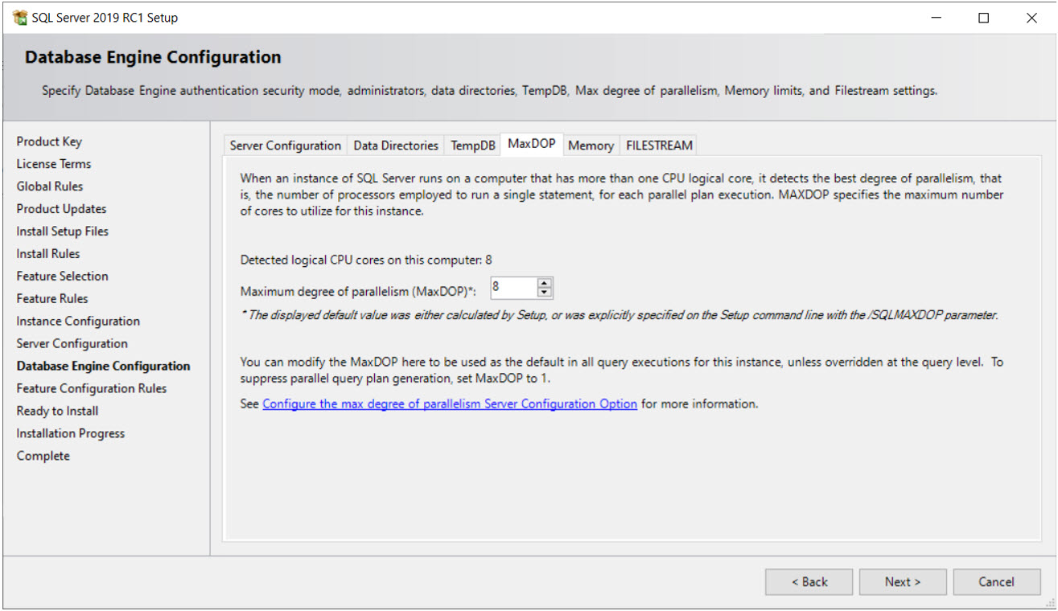This screenshot has height=611, width=1058.
Task: Select Installation Progress step
Action: click(70, 433)
